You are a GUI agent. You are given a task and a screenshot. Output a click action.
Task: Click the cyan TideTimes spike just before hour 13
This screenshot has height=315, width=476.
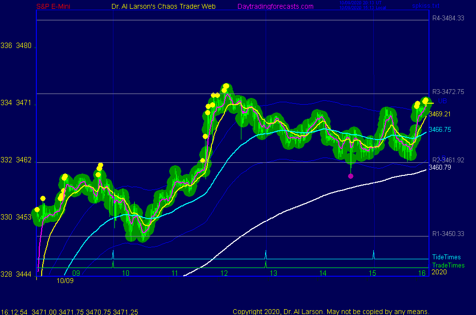tap(266, 254)
